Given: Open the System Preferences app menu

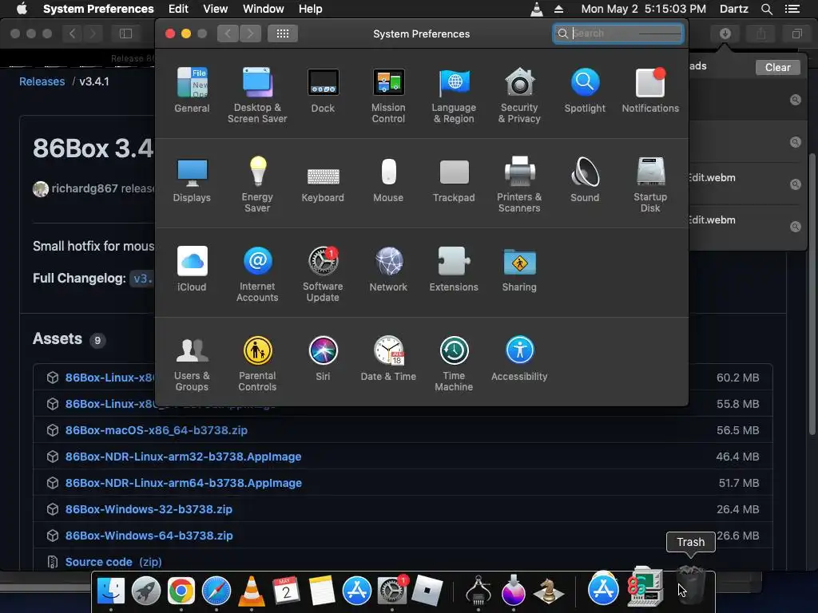Looking at the screenshot, I should (x=98, y=9).
